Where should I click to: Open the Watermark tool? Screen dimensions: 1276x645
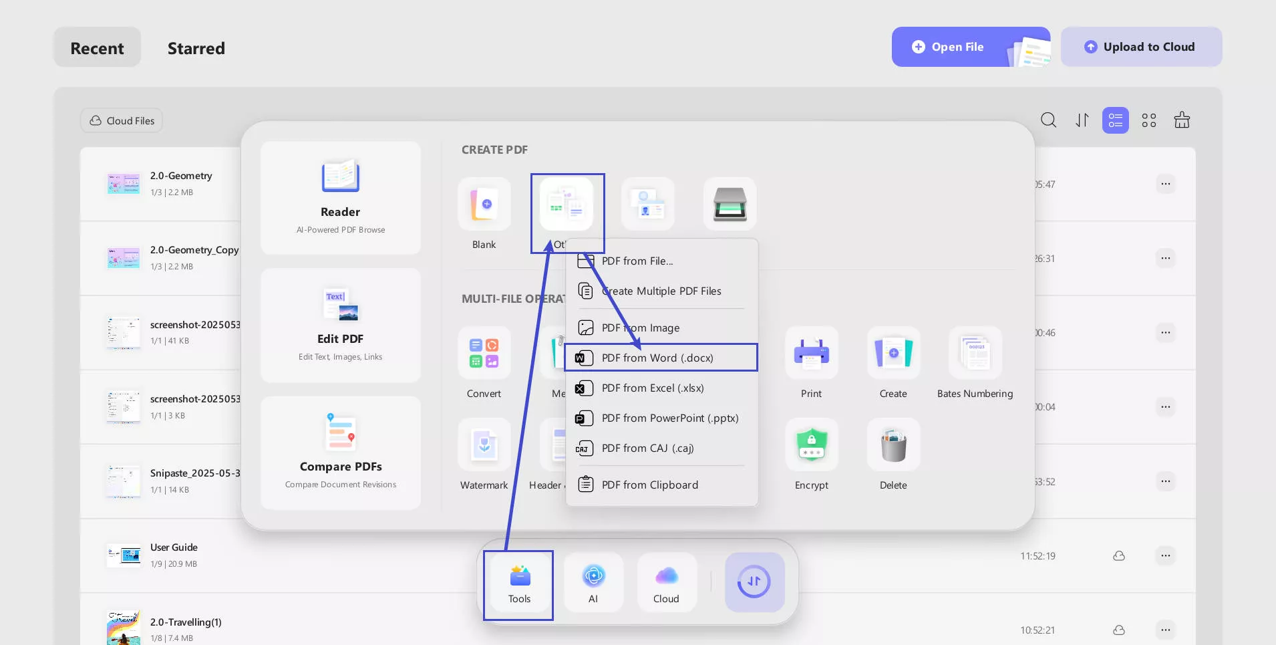pyautogui.click(x=484, y=444)
